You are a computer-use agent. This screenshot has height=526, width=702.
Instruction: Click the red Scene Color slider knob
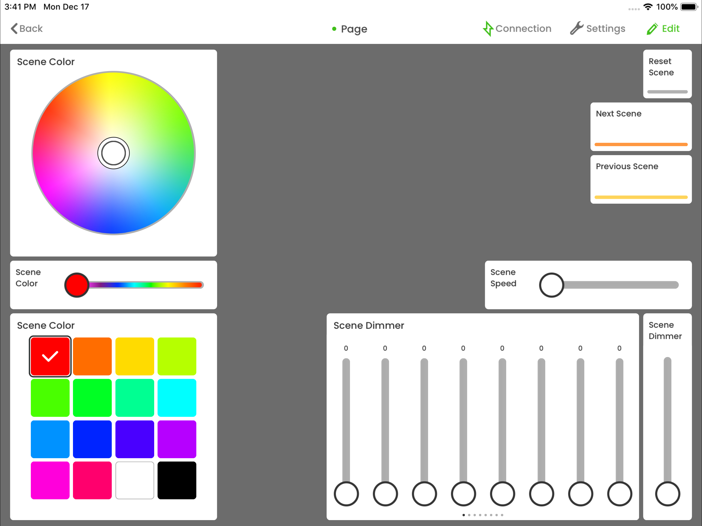[77, 285]
